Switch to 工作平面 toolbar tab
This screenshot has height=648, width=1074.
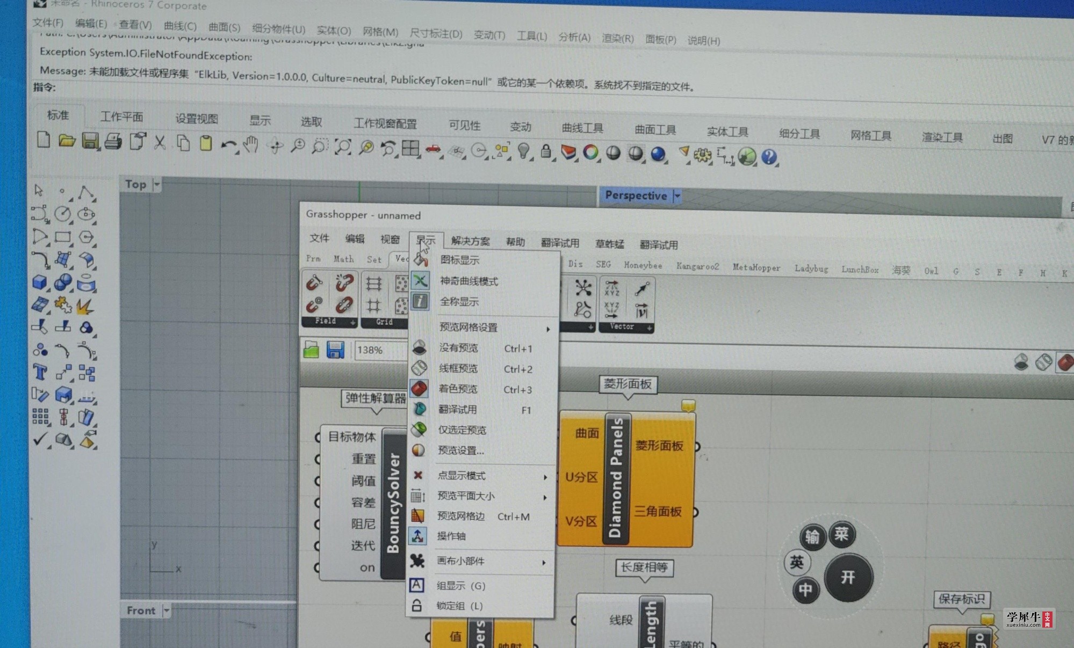coord(122,117)
